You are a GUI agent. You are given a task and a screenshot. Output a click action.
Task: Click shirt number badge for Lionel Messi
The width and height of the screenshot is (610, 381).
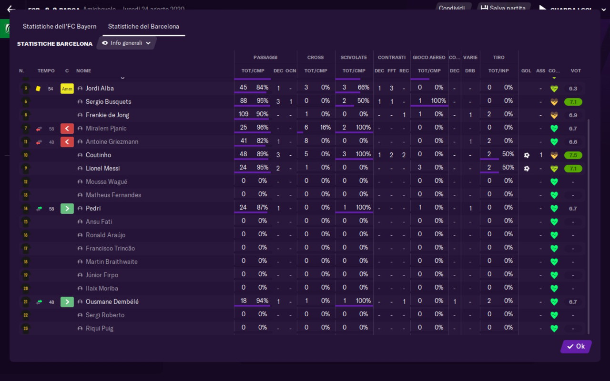(26, 169)
